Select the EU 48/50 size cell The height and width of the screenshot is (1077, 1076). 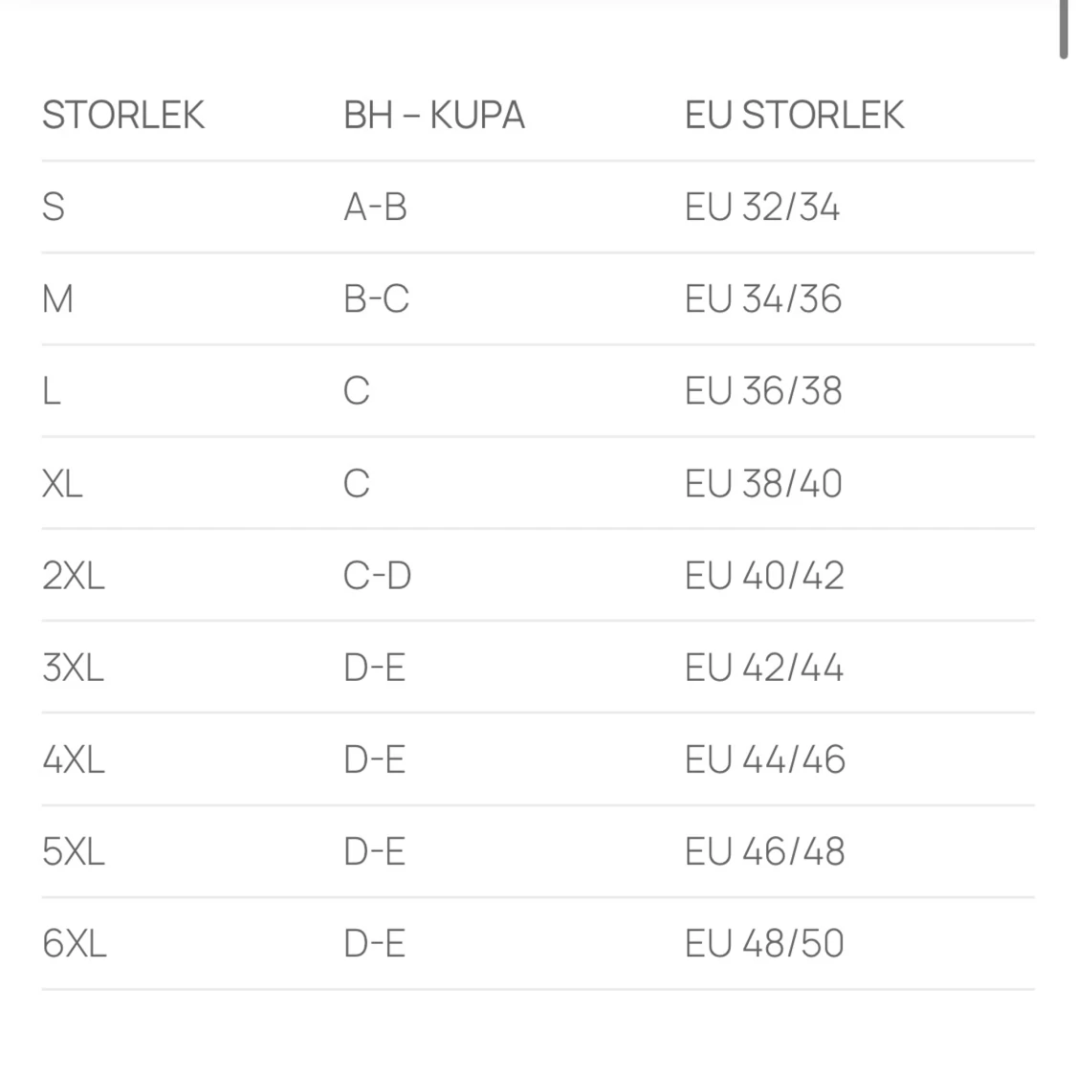(x=764, y=944)
